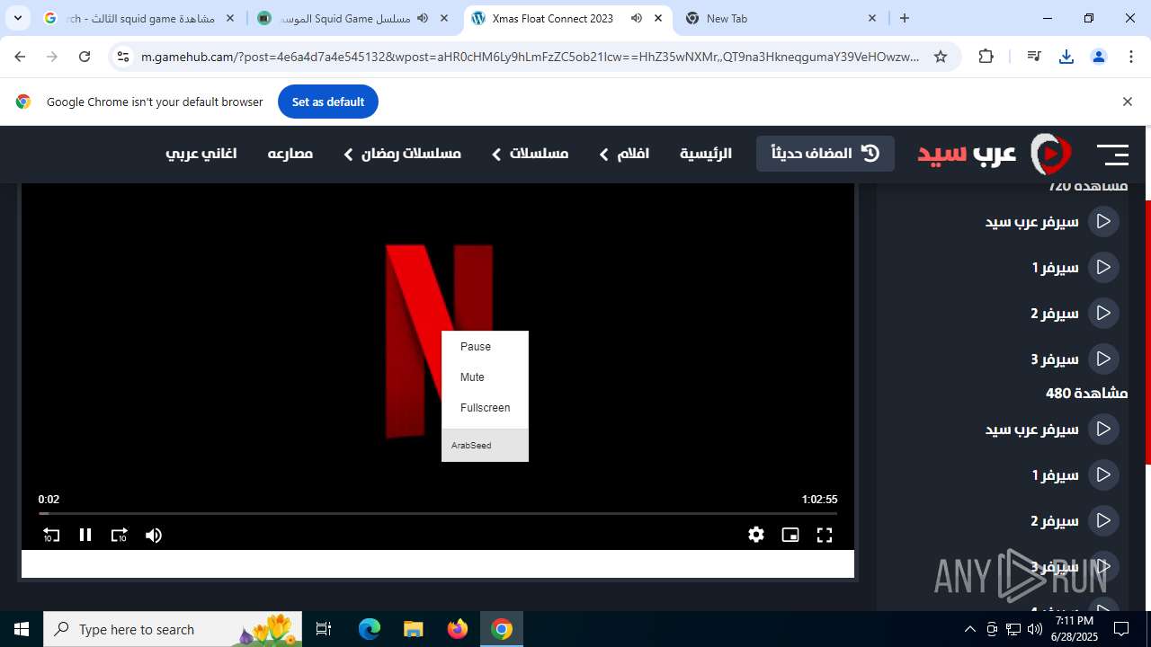Screen dimensions: 1151x647
Task: Play سيرفر 3 in the upper list
Action: [1075, 359]
